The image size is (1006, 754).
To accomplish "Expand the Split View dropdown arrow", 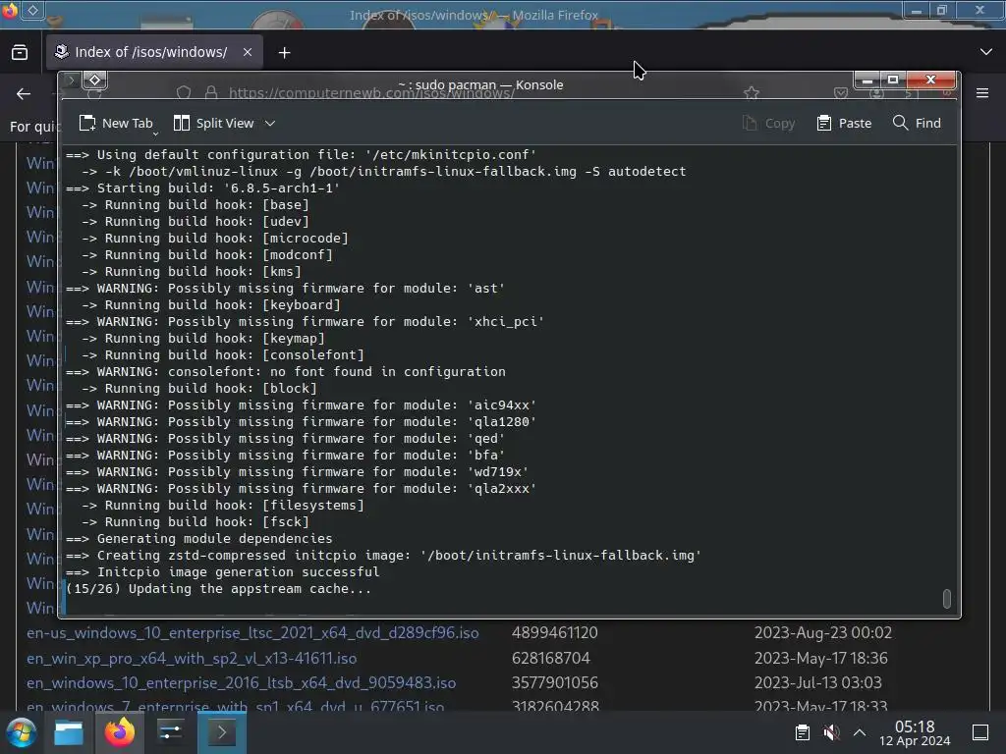I will [x=270, y=123].
